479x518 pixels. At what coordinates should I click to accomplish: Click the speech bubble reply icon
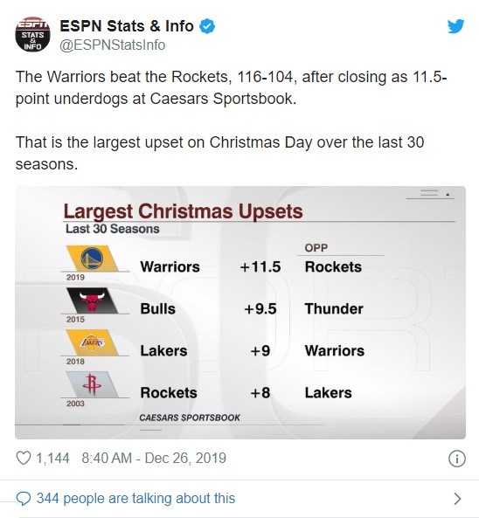(24, 499)
